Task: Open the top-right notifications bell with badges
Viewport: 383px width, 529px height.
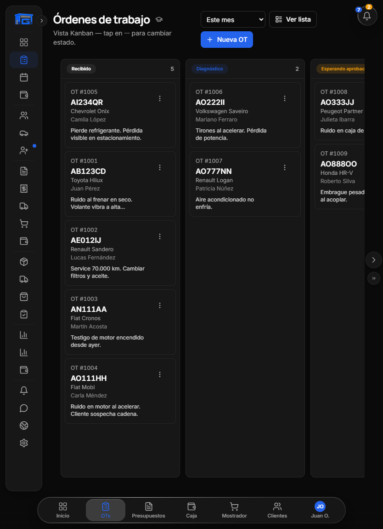Action: pyautogui.click(x=367, y=16)
